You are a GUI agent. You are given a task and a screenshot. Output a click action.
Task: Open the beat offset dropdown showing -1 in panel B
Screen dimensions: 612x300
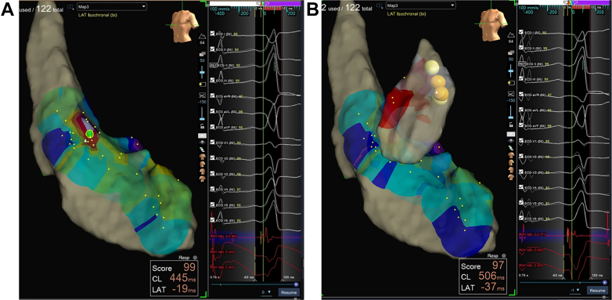click(x=575, y=291)
